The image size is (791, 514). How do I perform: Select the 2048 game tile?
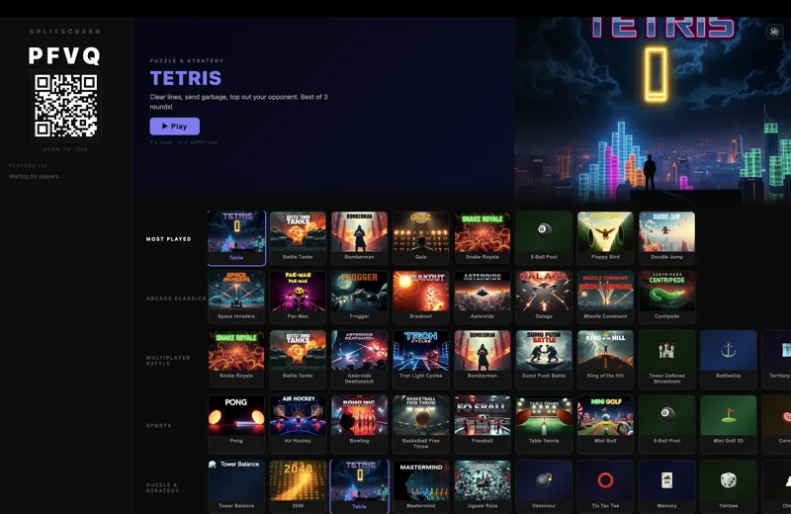298,486
